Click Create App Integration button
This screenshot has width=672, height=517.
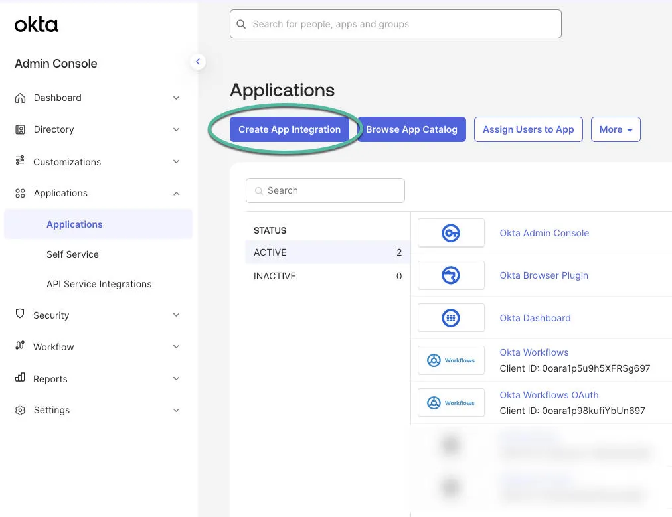point(290,129)
